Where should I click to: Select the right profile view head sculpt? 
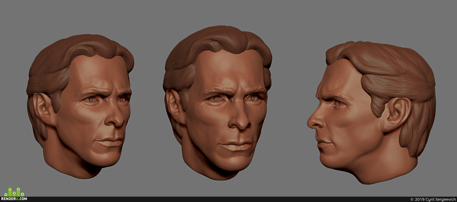(372, 113)
